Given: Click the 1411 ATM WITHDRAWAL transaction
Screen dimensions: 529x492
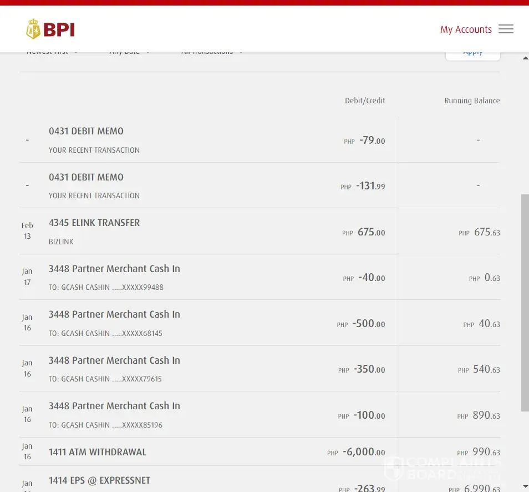Looking at the screenshot, I should click(98, 452).
